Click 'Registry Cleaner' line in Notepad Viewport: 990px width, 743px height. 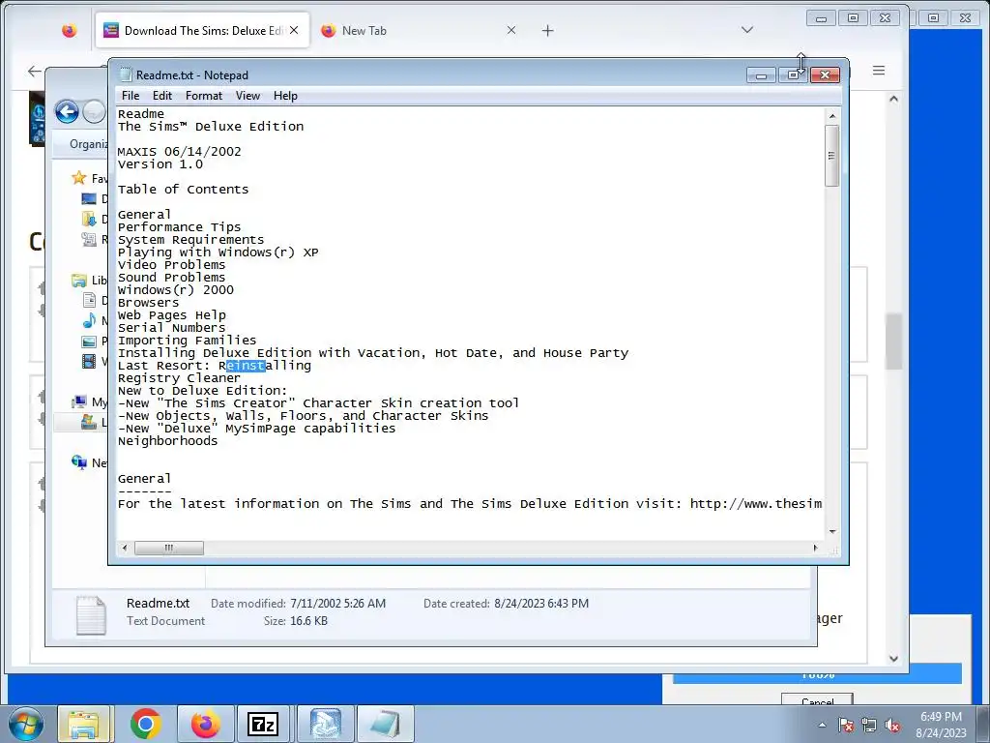pos(179,378)
